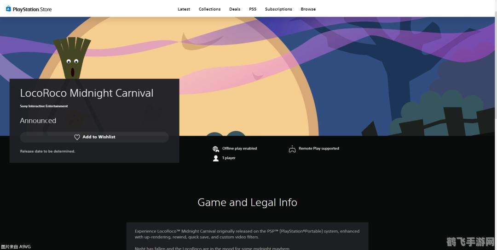Click the startled broom character in the artwork
Image resolution: width=497 pixels, height=250 pixels.
[72, 60]
